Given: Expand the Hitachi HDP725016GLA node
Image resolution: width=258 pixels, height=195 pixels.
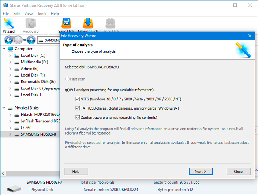Looking at the screenshot, I should [10, 115].
